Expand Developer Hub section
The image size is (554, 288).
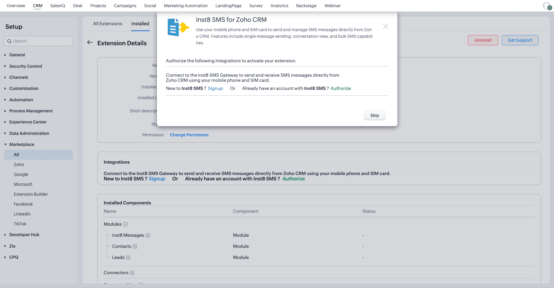click(5, 235)
